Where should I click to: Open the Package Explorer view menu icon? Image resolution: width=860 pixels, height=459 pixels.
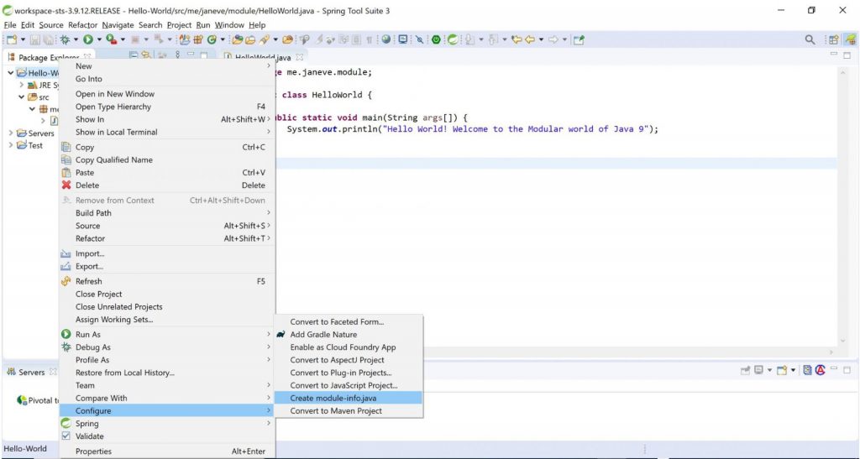coord(177,55)
